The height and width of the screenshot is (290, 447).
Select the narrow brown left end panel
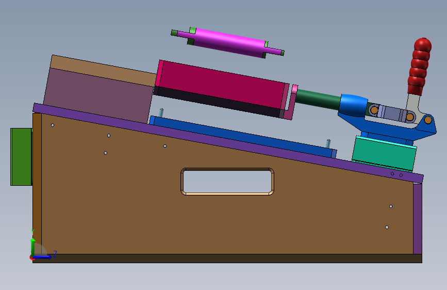(x=37, y=183)
